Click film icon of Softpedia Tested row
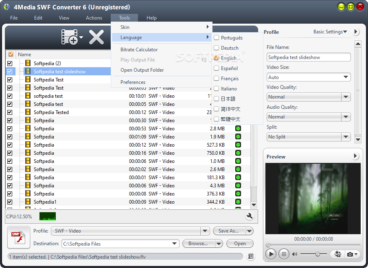 [x=28, y=112]
